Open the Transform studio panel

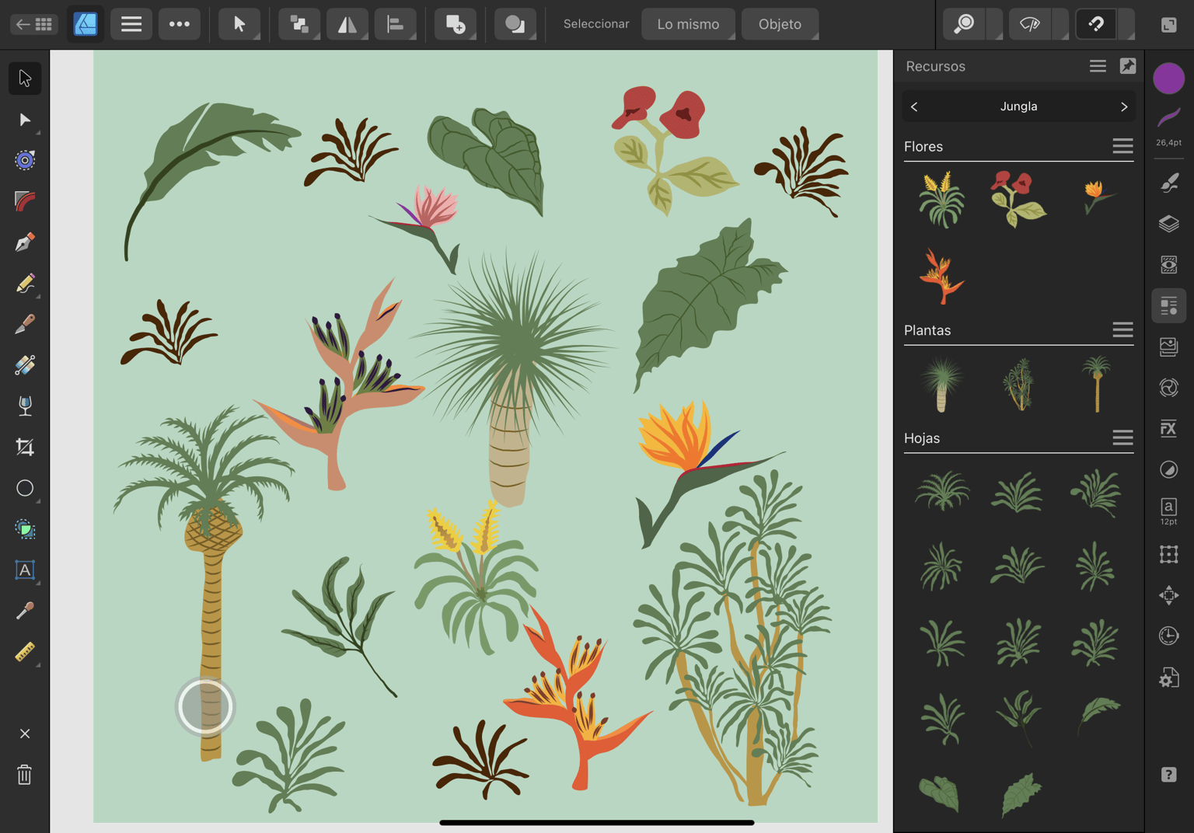tap(1168, 554)
